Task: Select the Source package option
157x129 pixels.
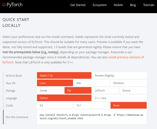Action: point(133,91)
